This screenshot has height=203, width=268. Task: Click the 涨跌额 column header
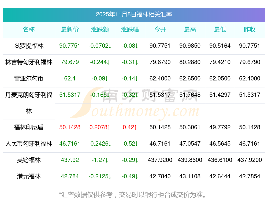[x=100, y=29]
